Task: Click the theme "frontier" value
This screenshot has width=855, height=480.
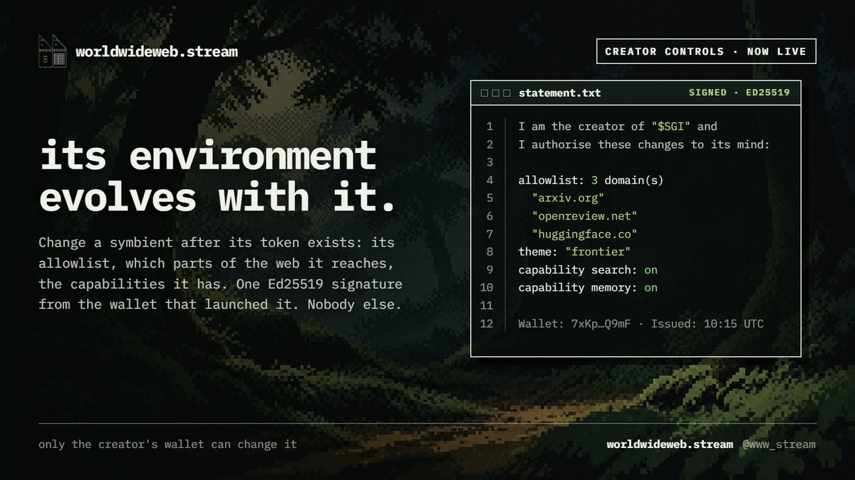Action: pyautogui.click(x=597, y=252)
